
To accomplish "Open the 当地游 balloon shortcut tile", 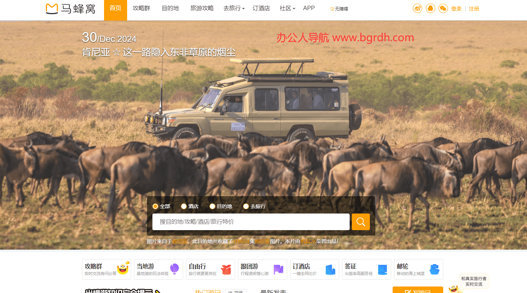I will point(158,269).
